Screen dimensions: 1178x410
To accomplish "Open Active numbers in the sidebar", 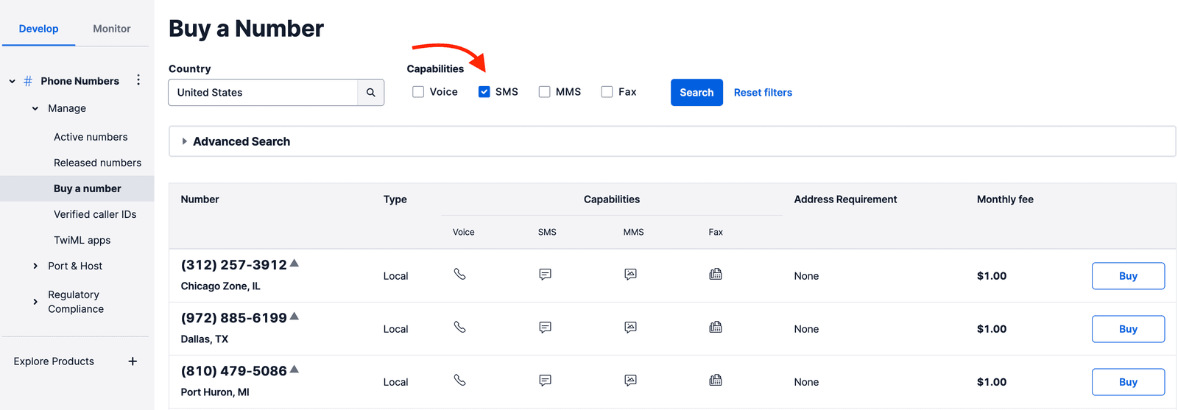I will [91, 137].
